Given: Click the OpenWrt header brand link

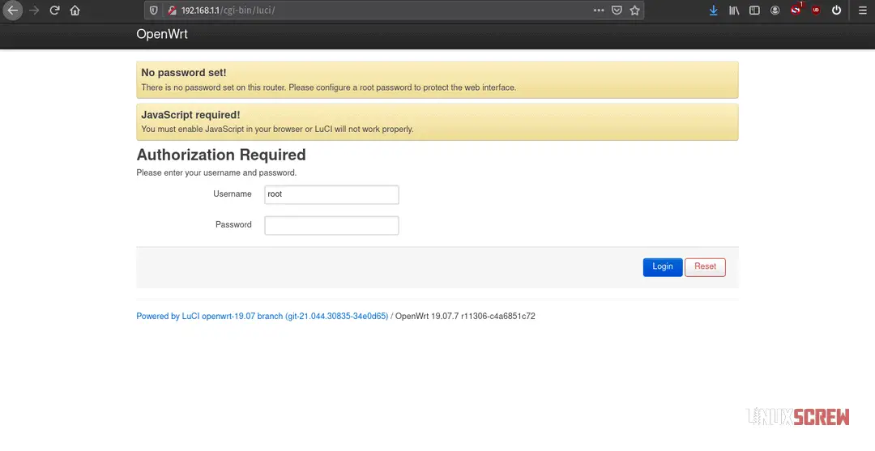Looking at the screenshot, I should point(162,34).
